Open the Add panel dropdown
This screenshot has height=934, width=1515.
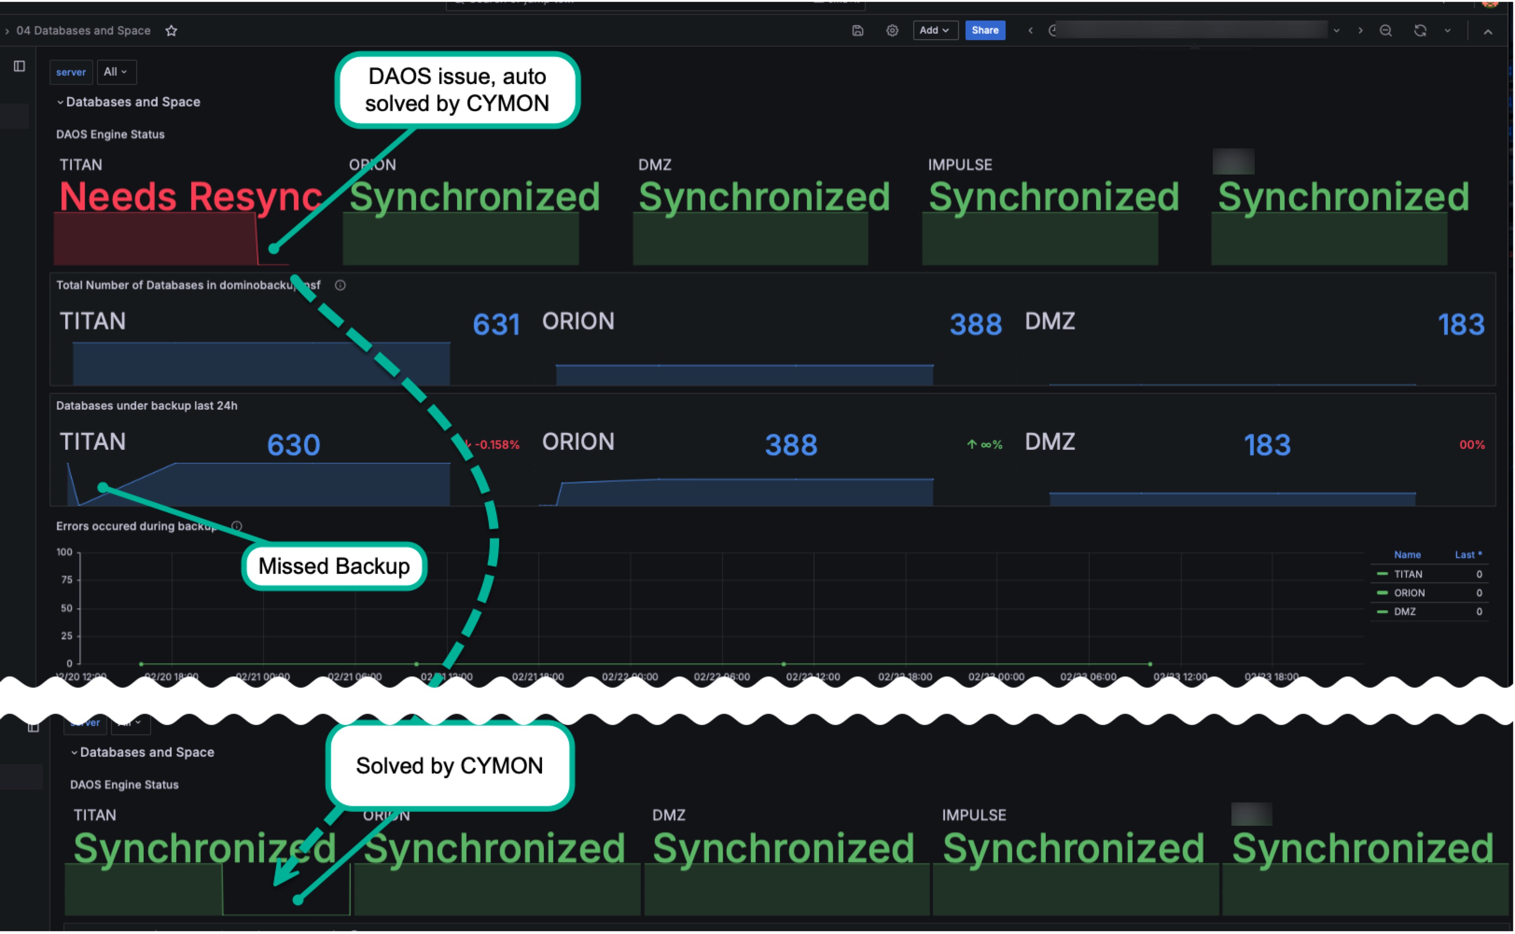[x=934, y=30]
